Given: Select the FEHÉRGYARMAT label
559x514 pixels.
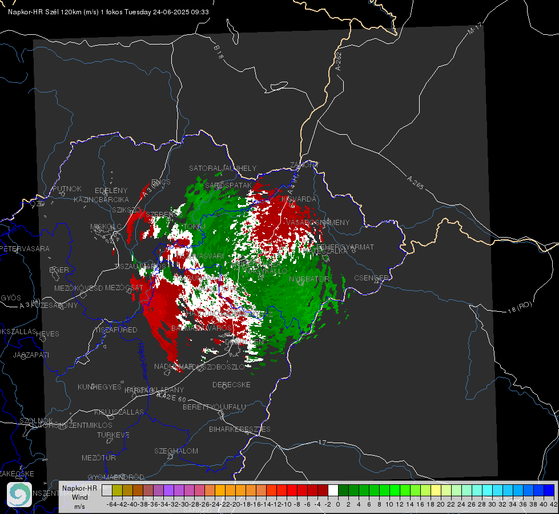Looking at the screenshot, I should click(345, 247).
